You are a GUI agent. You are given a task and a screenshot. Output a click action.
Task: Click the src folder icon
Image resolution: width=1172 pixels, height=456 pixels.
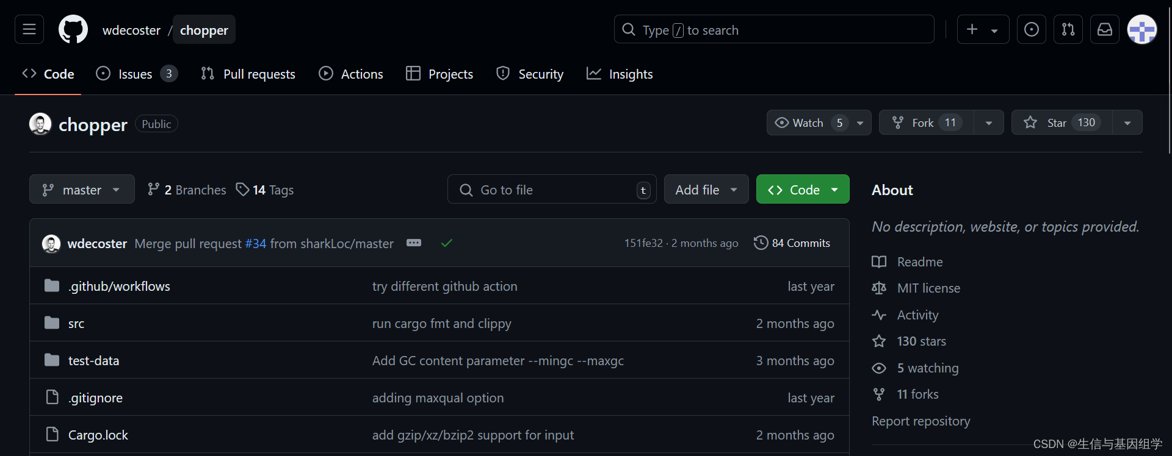coord(52,323)
